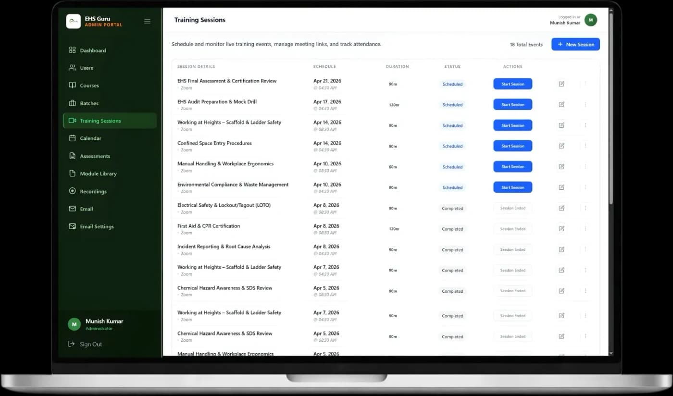Edit the Manual Handling Apr 10 session
This screenshot has height=396, width=673.
(x=561, y=167)
